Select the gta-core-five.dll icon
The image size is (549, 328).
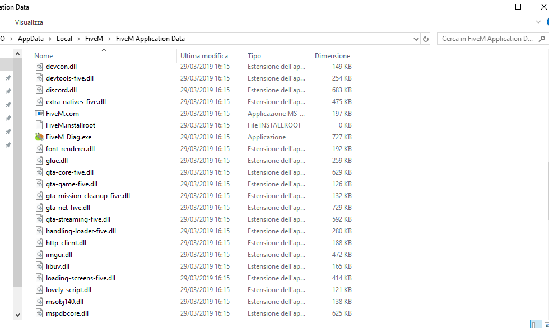[39, 172]
